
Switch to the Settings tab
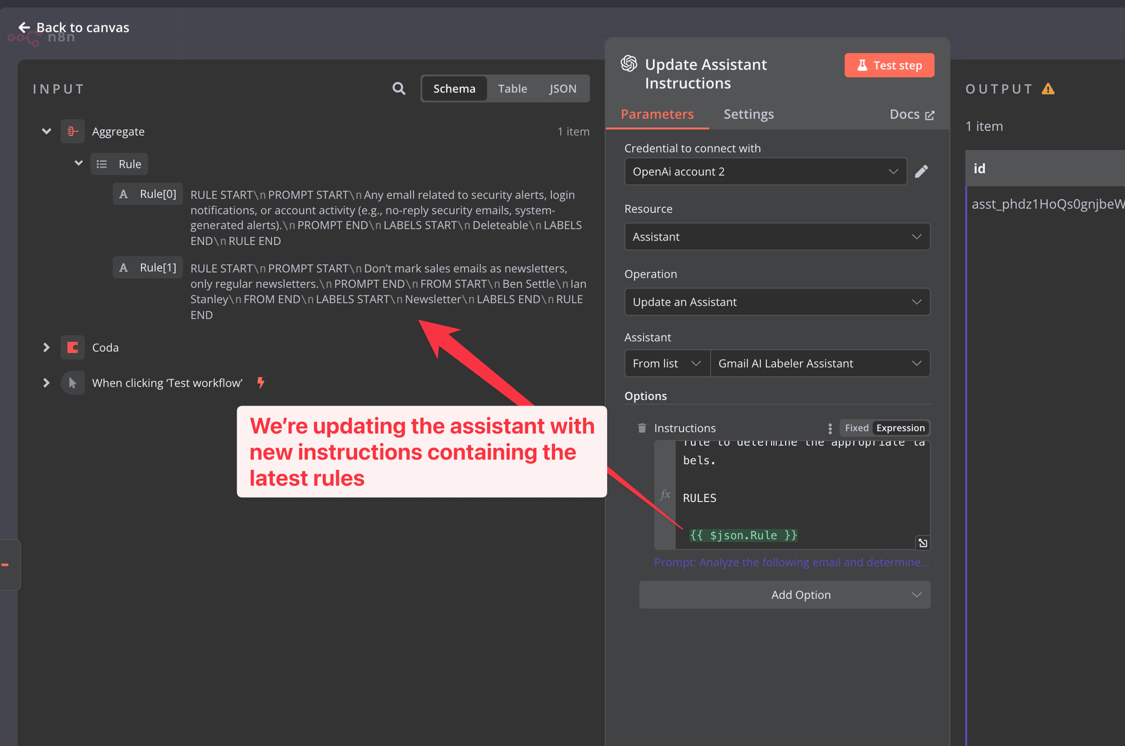(x=749, y=114)
